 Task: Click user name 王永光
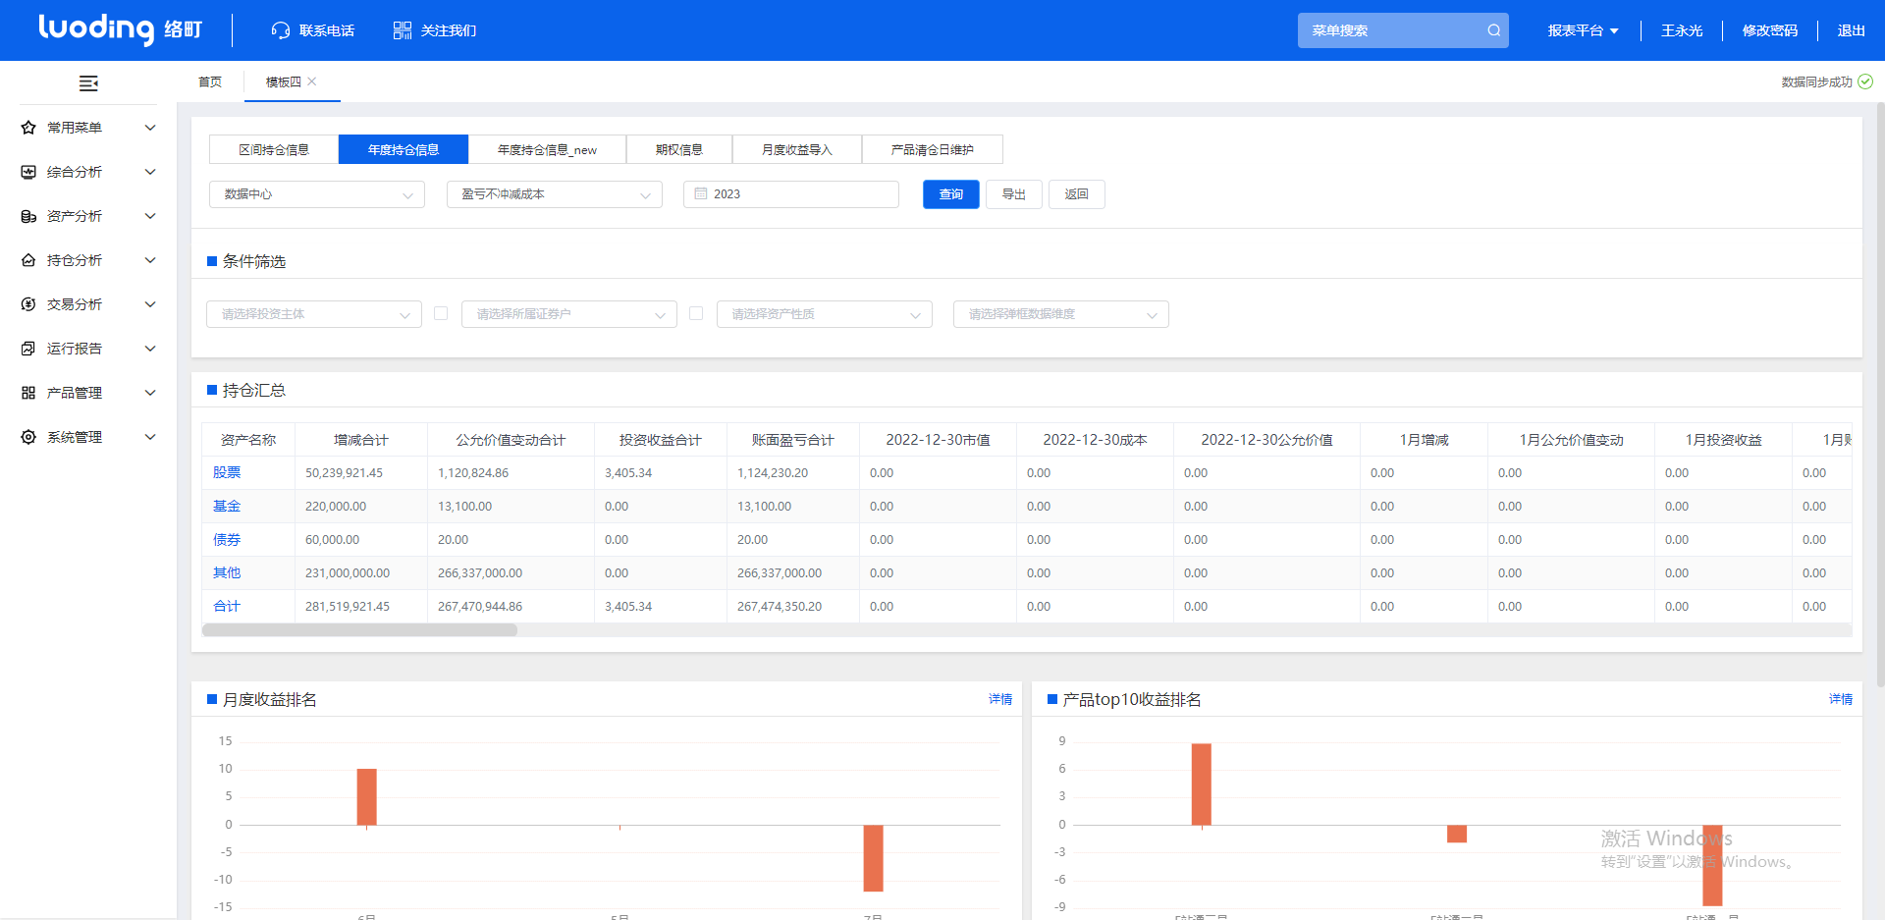[1682, 30]
